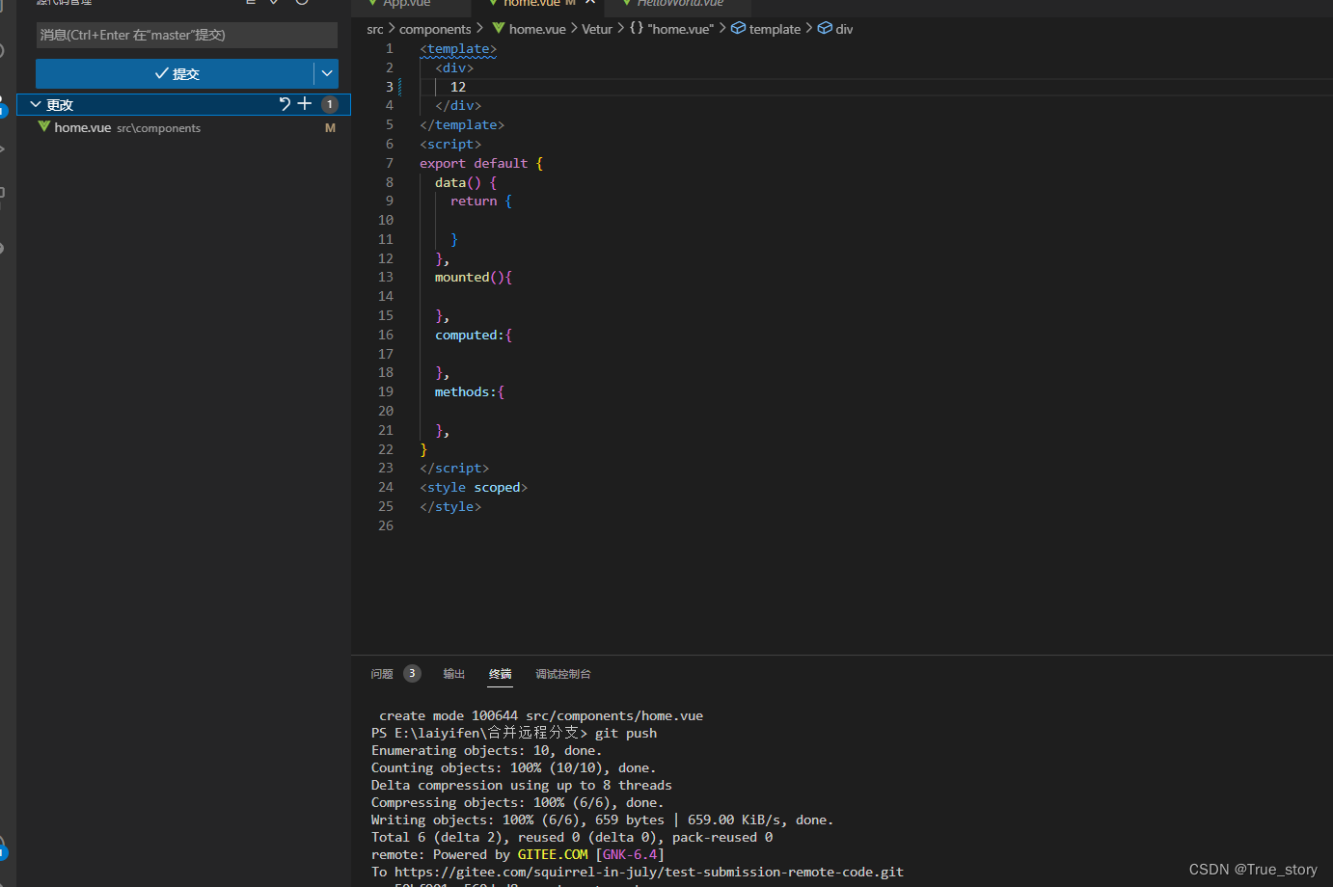Discard all changes in 更改 header
This screenshot has height=887, width=1333.
point(285,104)
